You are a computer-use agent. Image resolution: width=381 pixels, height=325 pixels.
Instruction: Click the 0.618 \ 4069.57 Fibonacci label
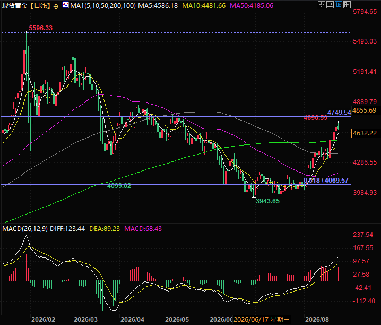point(326,181)
